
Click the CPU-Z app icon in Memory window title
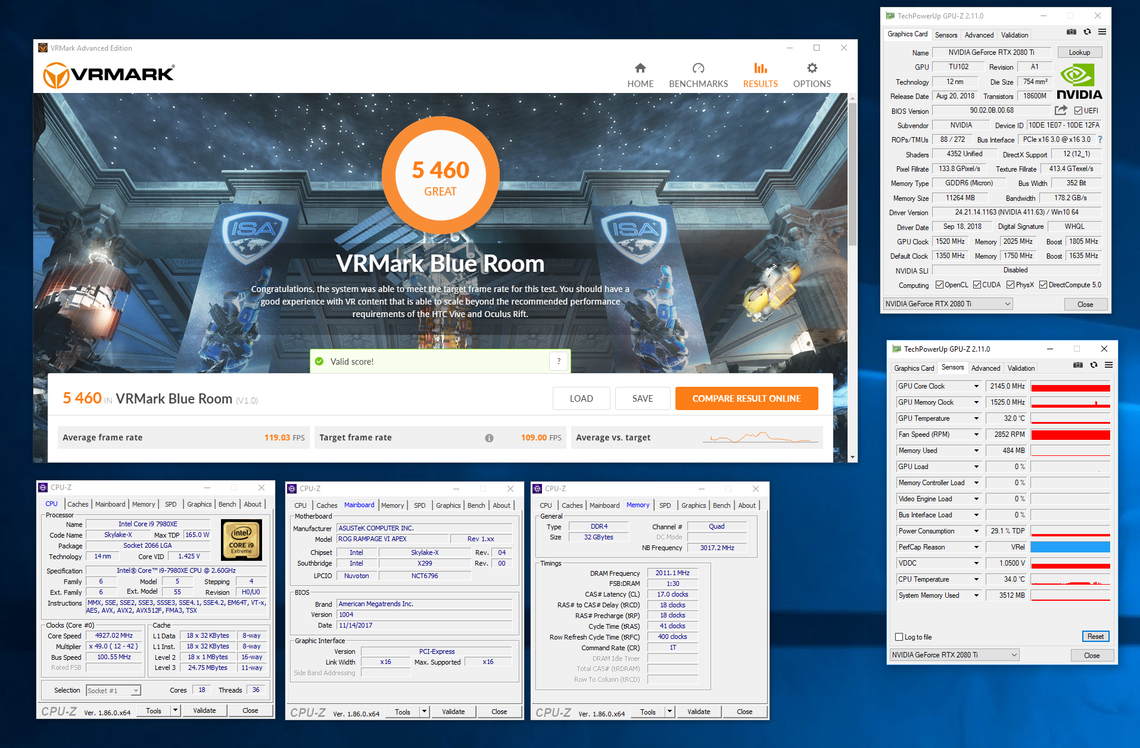[537, 489]
